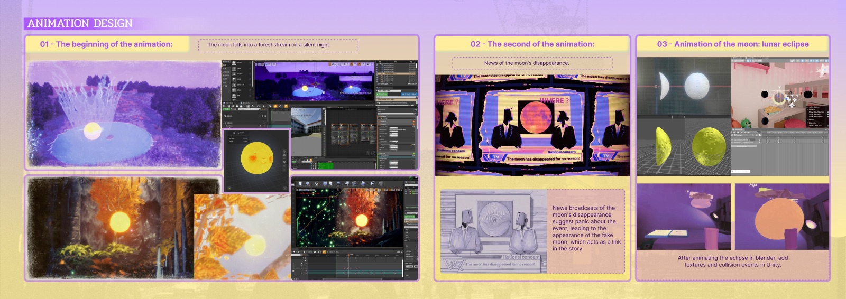Open the Unreal autumn forest viewport with fireflies
Viewport: 846px width, 299px height.
[x=350, y=218]
